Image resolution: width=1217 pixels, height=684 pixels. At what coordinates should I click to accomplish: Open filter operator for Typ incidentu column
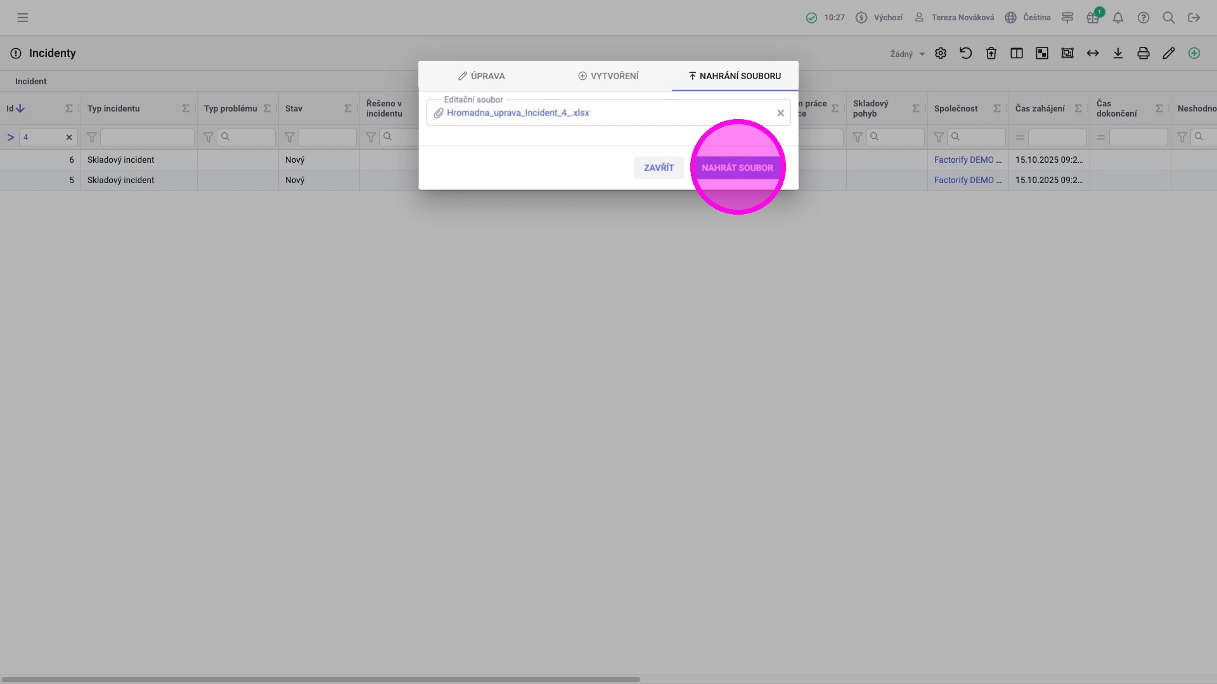[x=92, y=137]
